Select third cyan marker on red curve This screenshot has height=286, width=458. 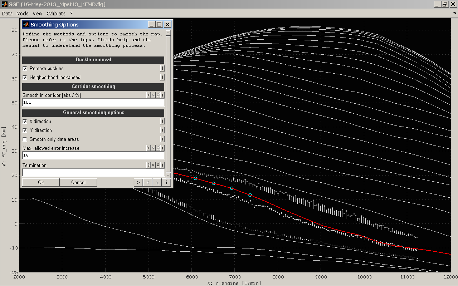pos(232,188)
